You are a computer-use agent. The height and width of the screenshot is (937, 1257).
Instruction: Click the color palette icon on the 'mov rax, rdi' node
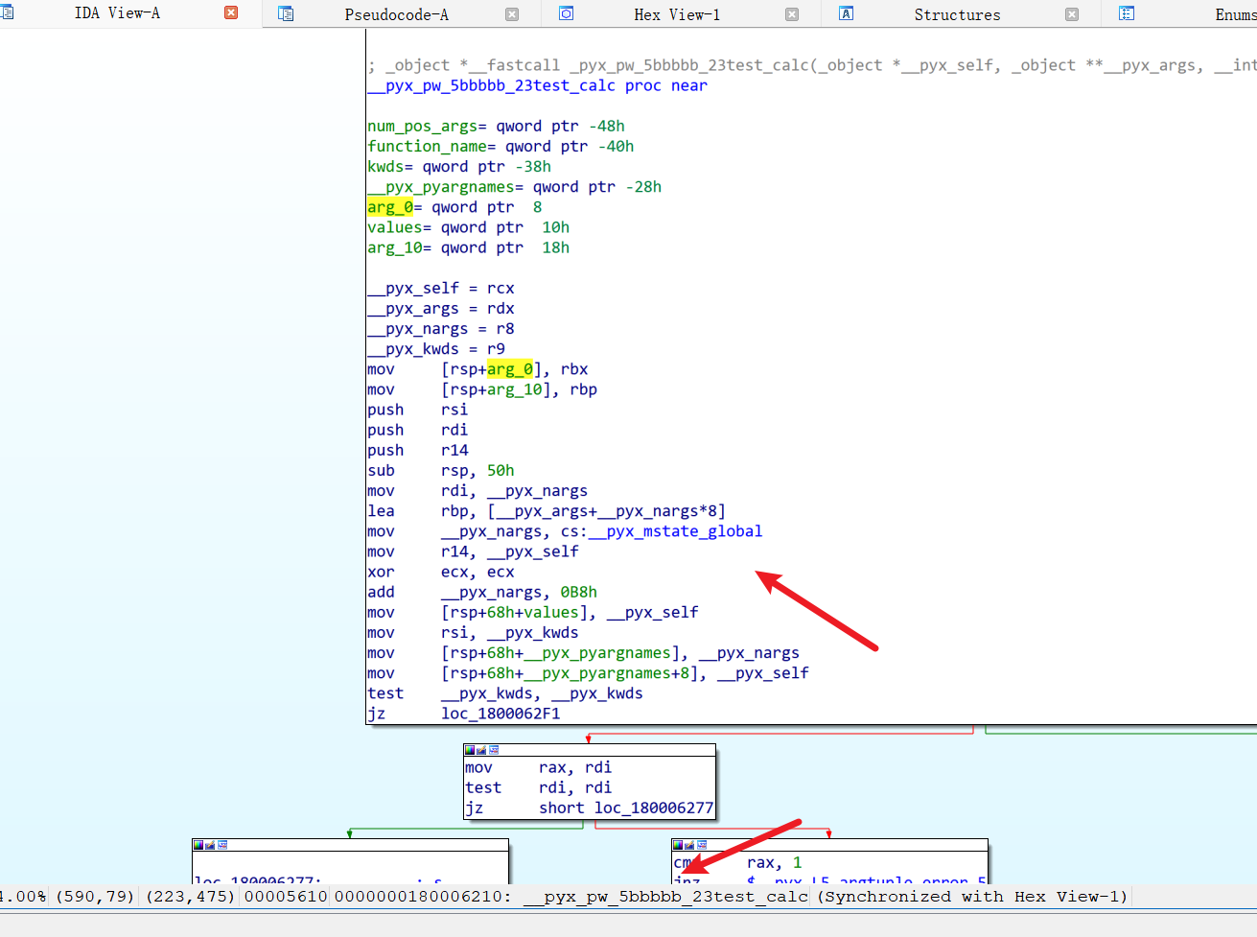(x=470, y=750)
